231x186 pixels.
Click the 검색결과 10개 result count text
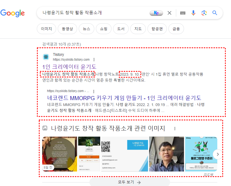click(x=62, y=44)
